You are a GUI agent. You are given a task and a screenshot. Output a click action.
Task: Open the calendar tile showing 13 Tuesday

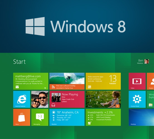tap(103, 81)
